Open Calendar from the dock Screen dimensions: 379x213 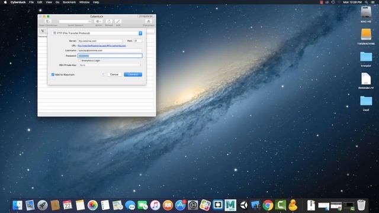(68, 205)
